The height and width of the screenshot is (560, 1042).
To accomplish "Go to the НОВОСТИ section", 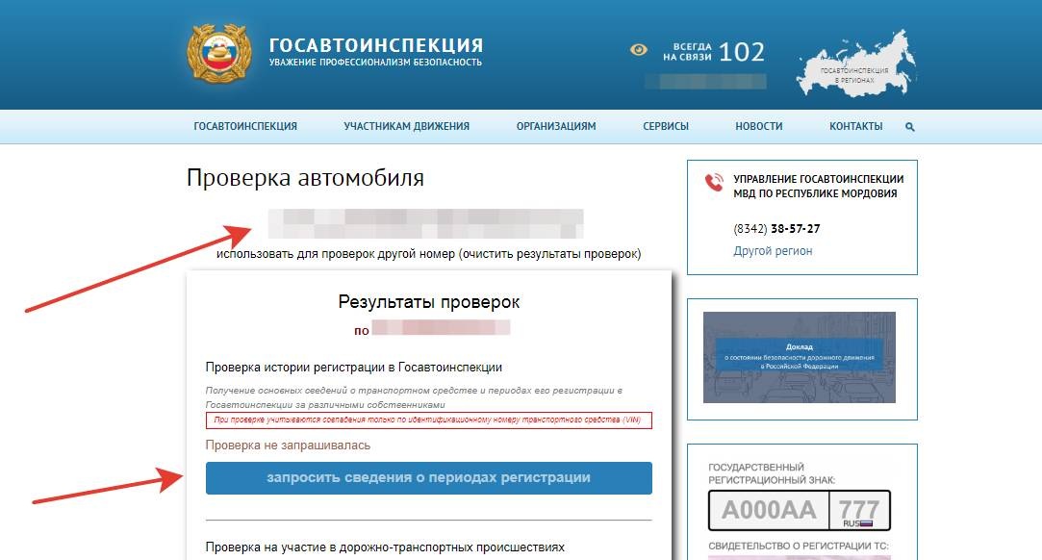I will pos(758,126).
